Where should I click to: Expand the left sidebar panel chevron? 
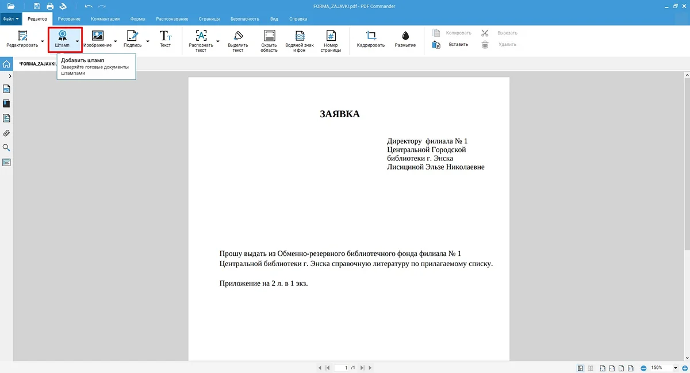coord(10,76)
